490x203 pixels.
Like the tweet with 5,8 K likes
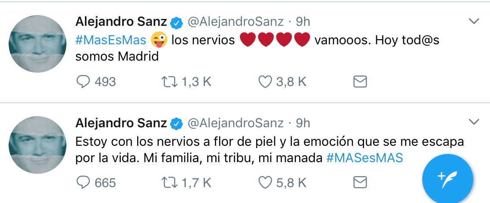click(264, 183)
